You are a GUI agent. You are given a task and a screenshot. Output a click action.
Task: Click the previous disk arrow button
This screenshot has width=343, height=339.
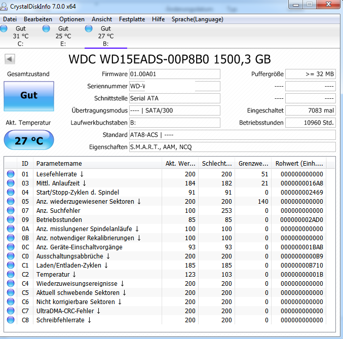10,59
